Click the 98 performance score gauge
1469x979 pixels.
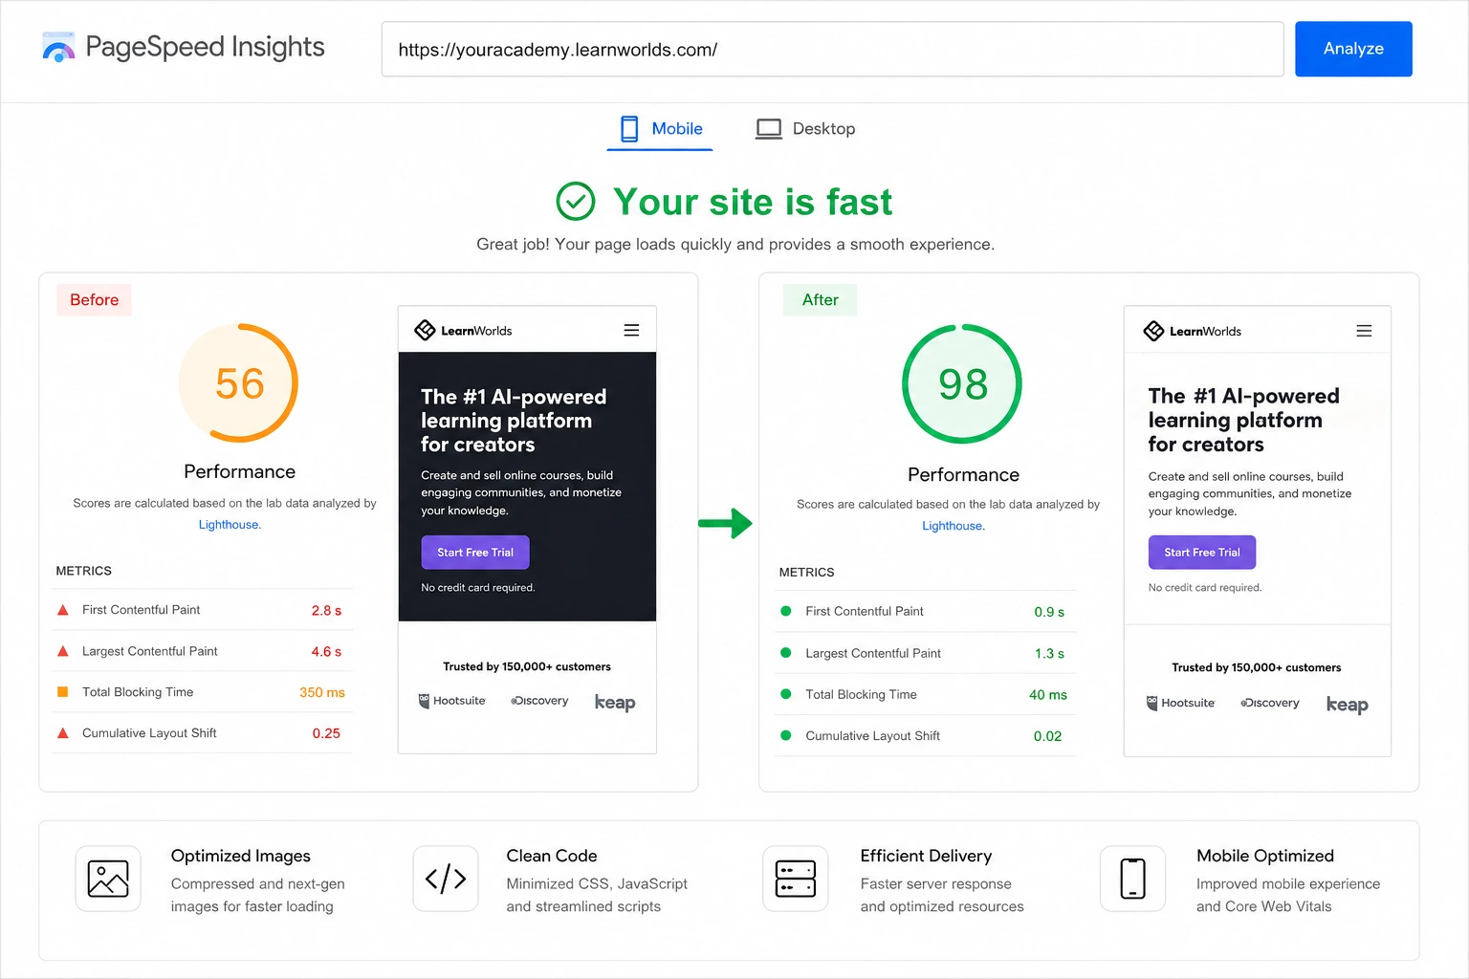tap(962, 383)
